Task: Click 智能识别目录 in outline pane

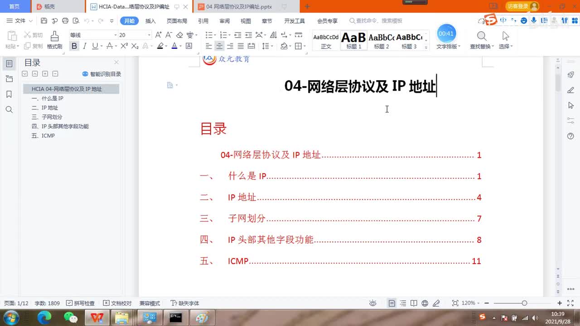Action: pyautogui.click(x=101, y=74)
